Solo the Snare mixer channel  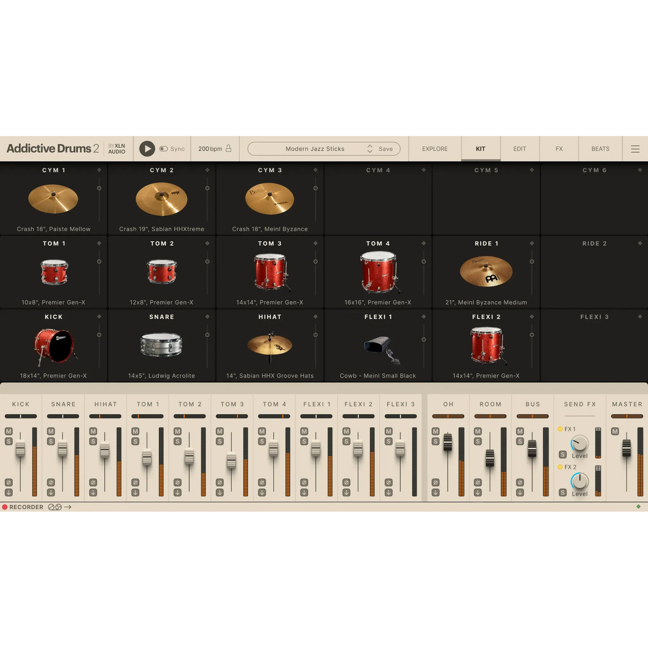[x=50, y=441]
